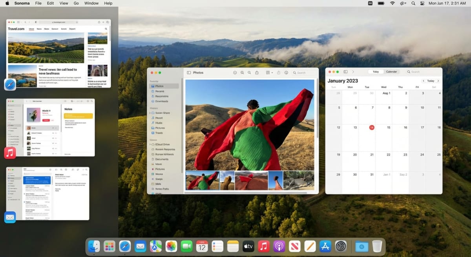Switch to the Tday tab in Calendar
Viewport: 471px width, 257px height.
376,72
